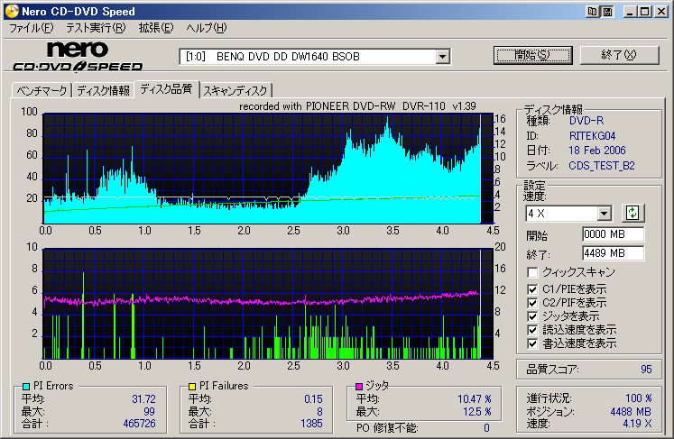Viewport: 674px width, 439px height.
Task: Click the PI Failures average 0.15
Action: (313, 399)
